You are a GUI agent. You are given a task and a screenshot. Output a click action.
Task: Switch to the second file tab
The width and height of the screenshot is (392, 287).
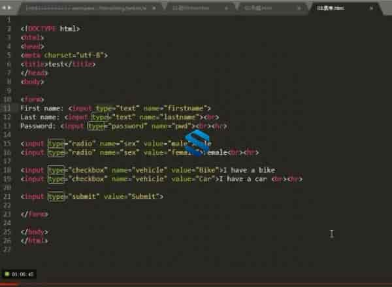click(x=189, y=8)
